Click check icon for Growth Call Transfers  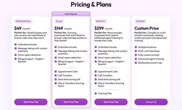click(96, 75)
